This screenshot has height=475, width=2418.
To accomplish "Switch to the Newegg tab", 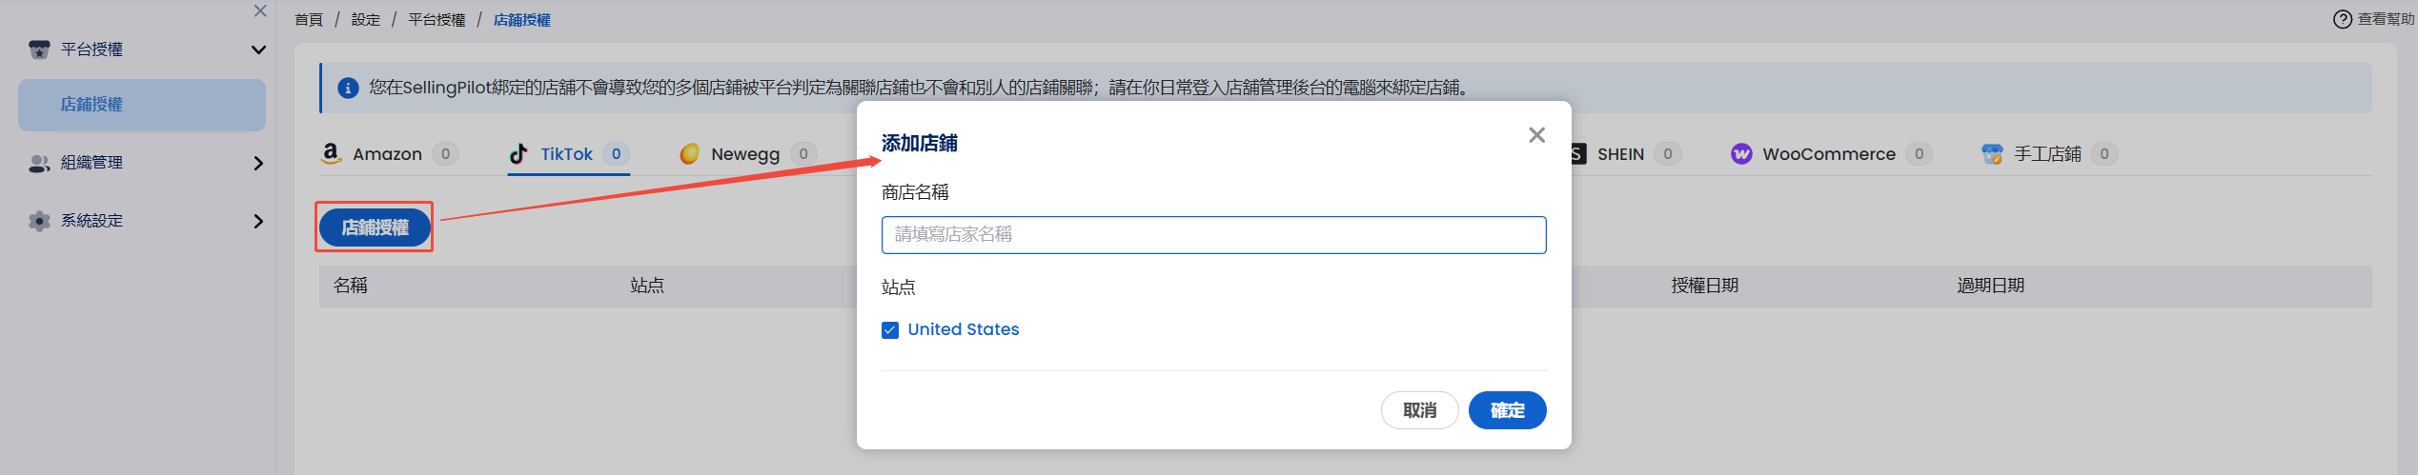I will tap(747, 153).
